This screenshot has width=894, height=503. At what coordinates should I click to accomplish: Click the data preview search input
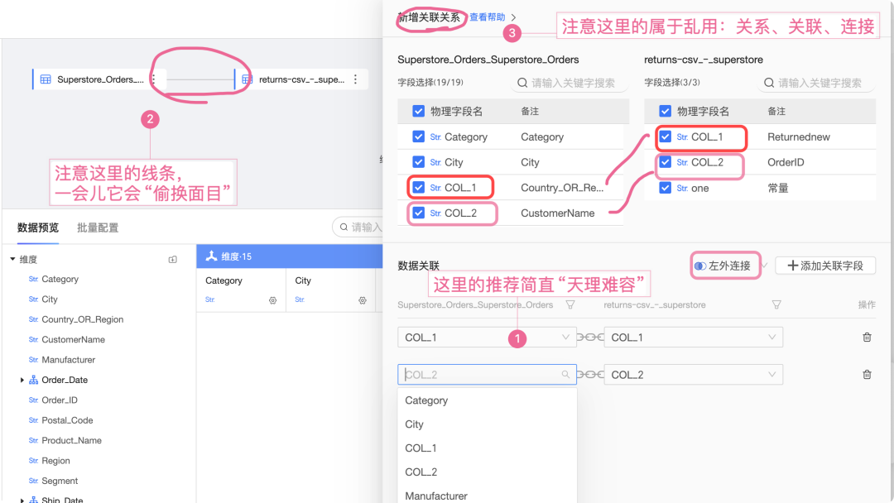point(358,227)
